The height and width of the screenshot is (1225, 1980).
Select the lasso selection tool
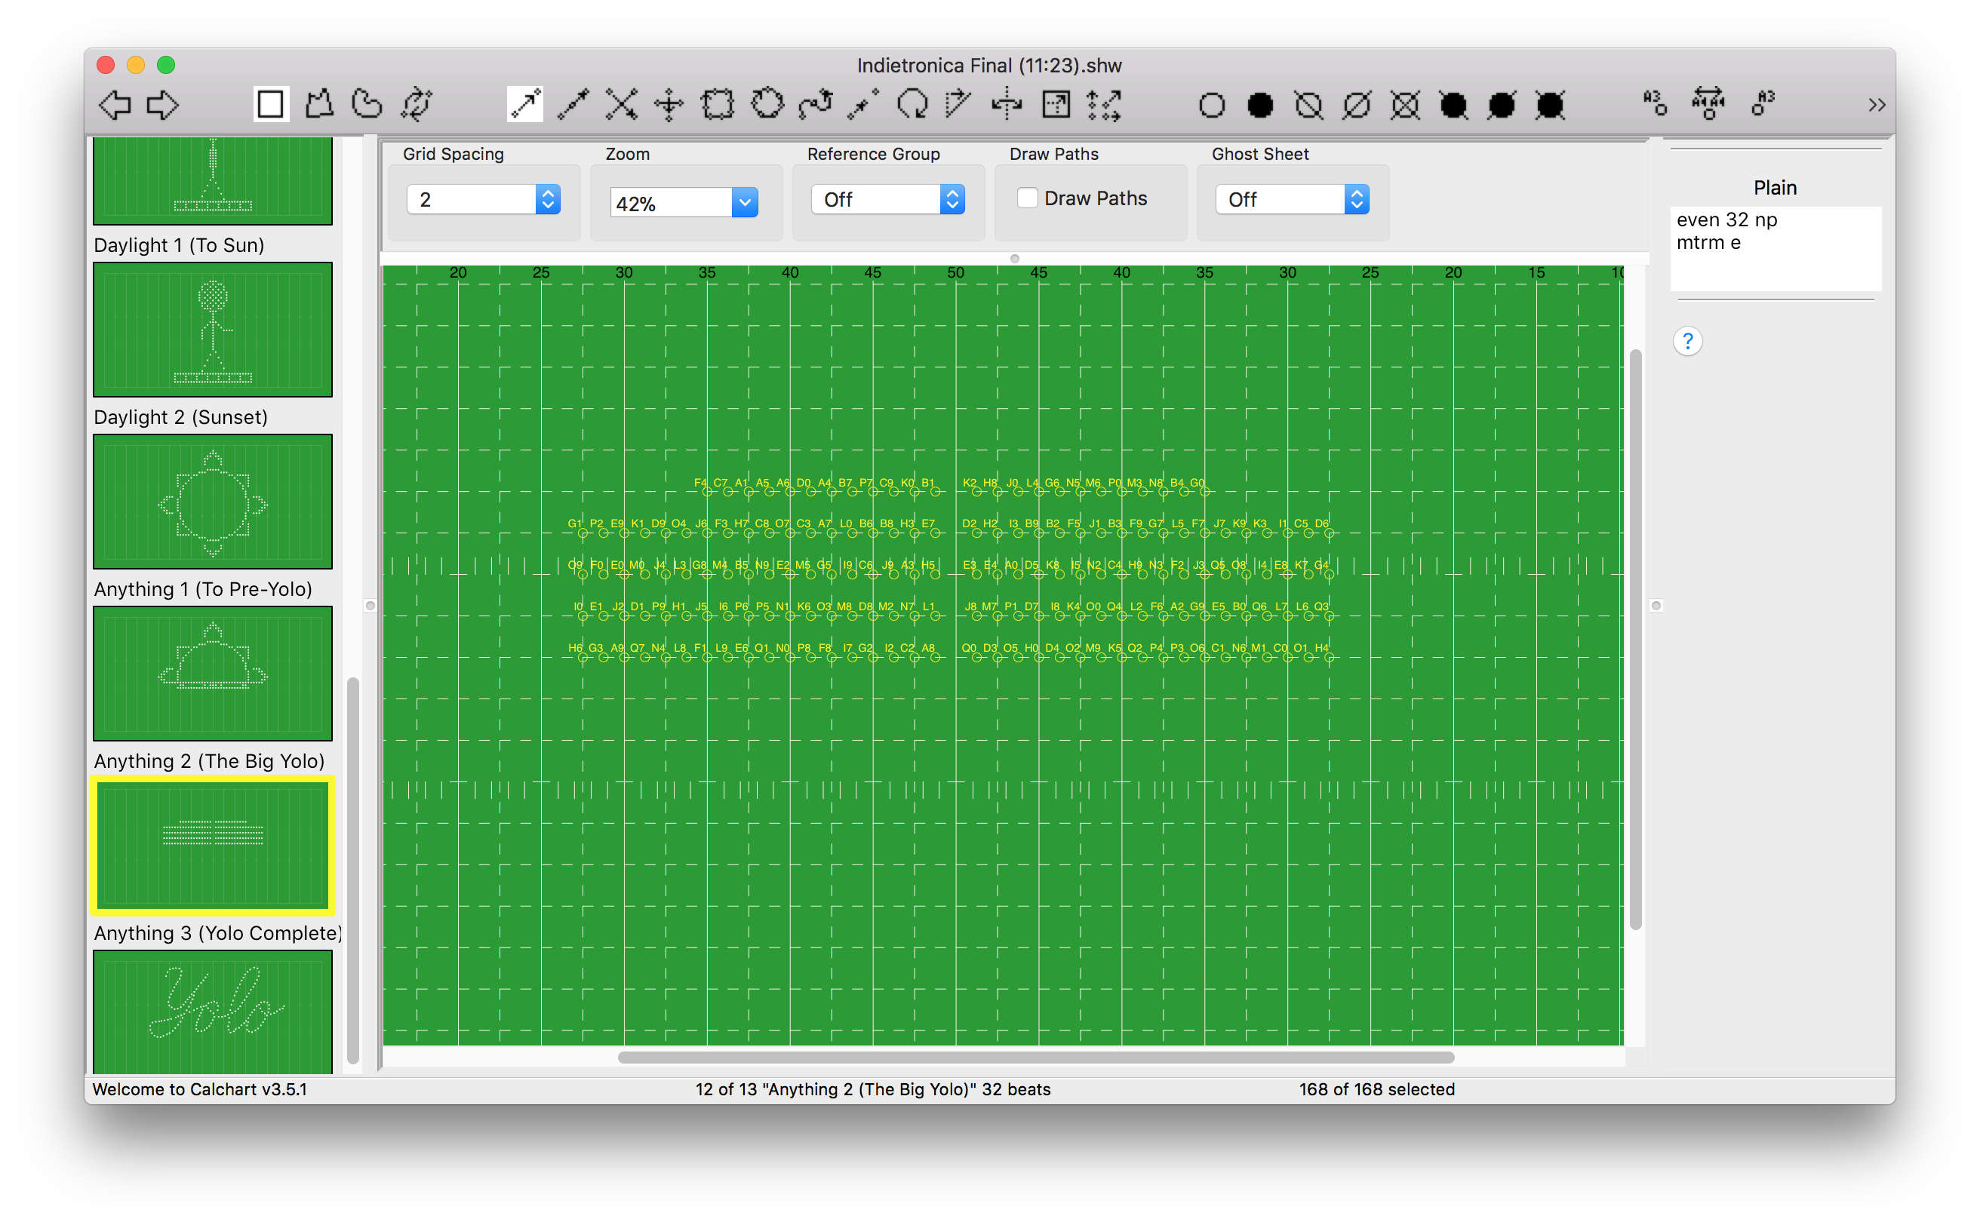[367, 105]
